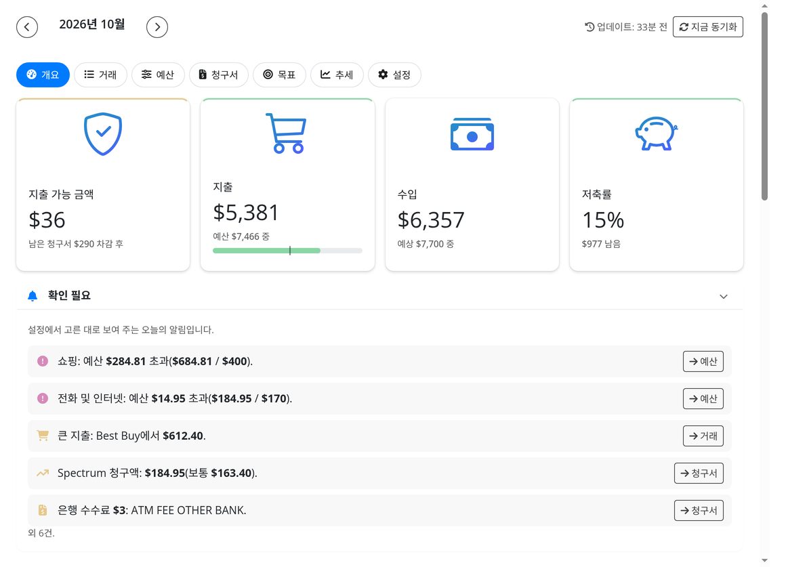Open 예산 link for 쇼핑 alert
The height and width of the screenshot is (567, 786).
pyautogui.click(x=703, y=362)
